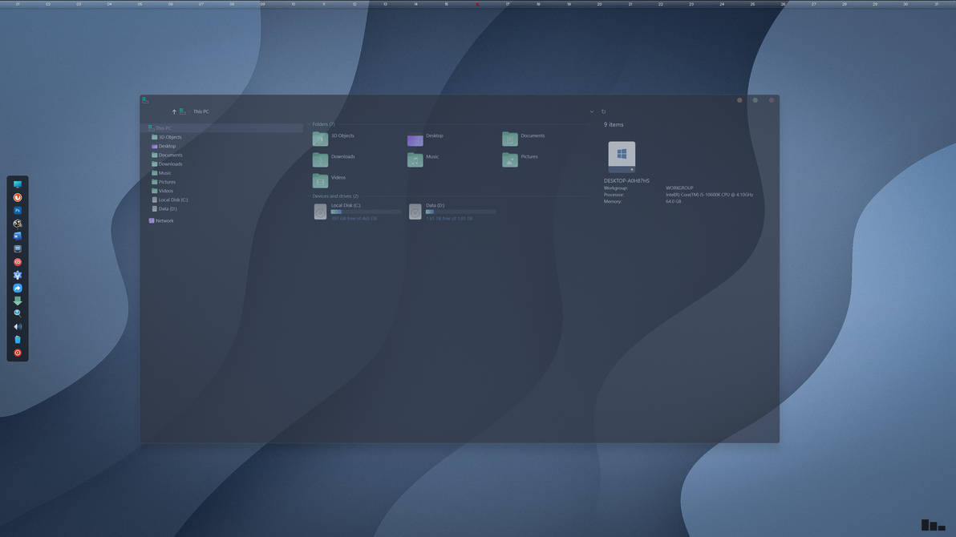
Task: Open the Downloads folder in the Folders group
Action: click(320, 159)
